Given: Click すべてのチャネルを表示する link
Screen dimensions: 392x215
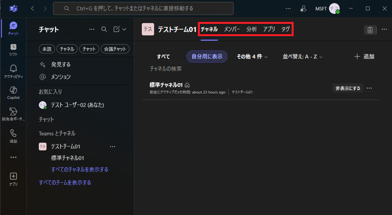Looking at the screenshot, I should (x=80, y=170).
